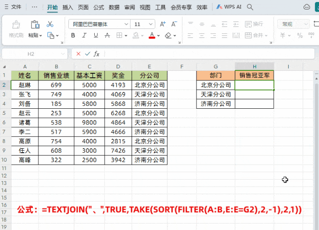This screenshot has height=230, width=319.
Task: Click the fx insert function icon
Action: click(96, 54)
